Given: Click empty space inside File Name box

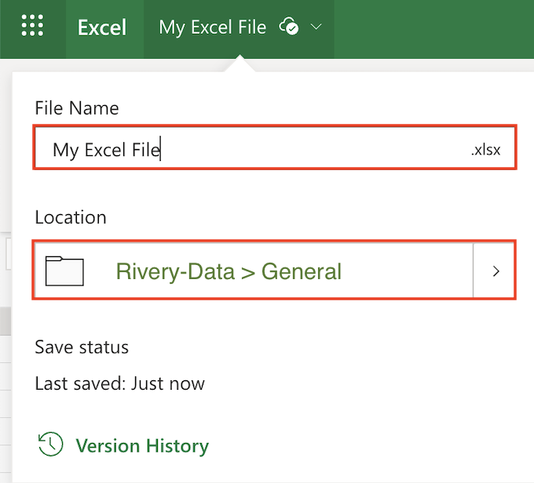Looking at the screenshot, I should [x=313, y=148].
